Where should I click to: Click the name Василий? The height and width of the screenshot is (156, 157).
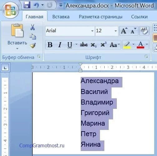94,91
